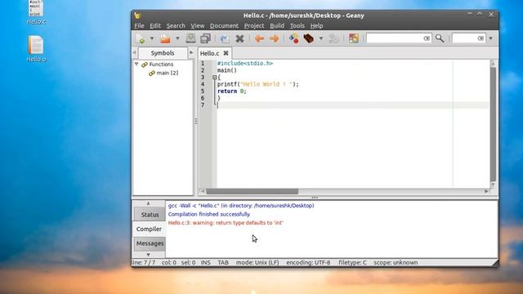Open the toolbar overflow dropdown arrow
The image size is (523, 294).
[x=490, y=38]
